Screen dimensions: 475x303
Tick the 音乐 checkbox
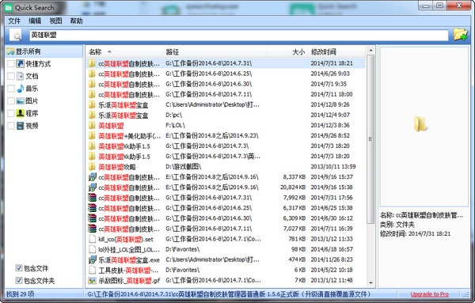tap(11, 89)
